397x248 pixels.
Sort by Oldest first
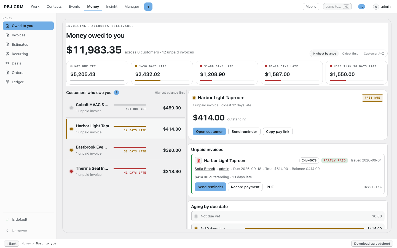(x=350, y=53)
